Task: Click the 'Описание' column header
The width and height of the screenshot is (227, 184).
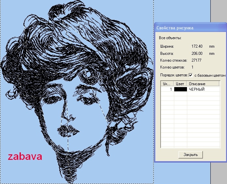Action: [203, 84]
